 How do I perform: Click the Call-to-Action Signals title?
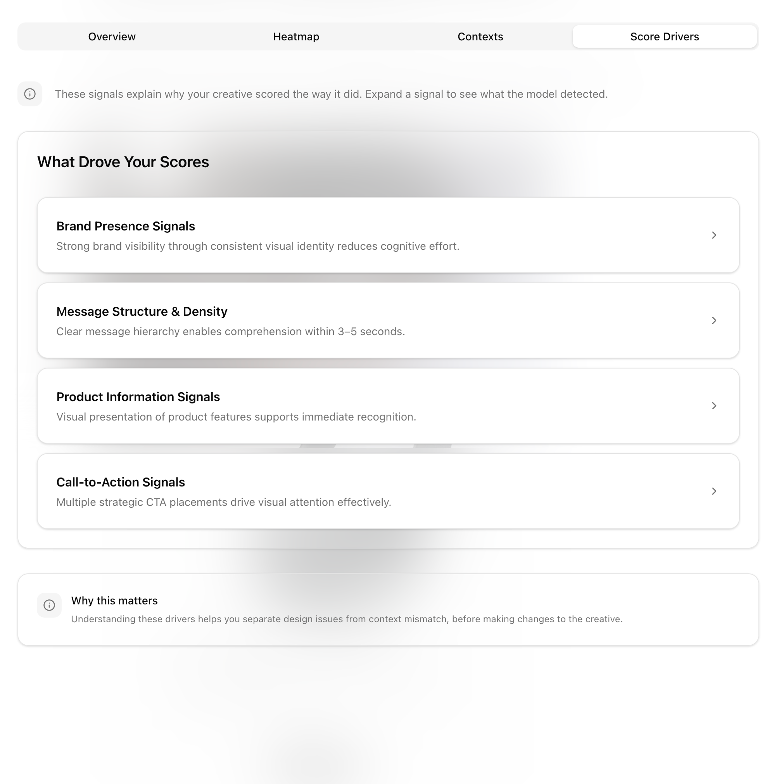121,482
